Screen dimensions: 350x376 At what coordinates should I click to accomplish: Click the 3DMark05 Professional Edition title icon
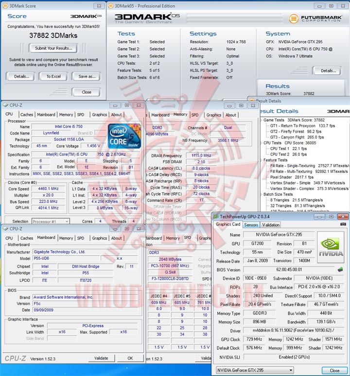[110, 6]
